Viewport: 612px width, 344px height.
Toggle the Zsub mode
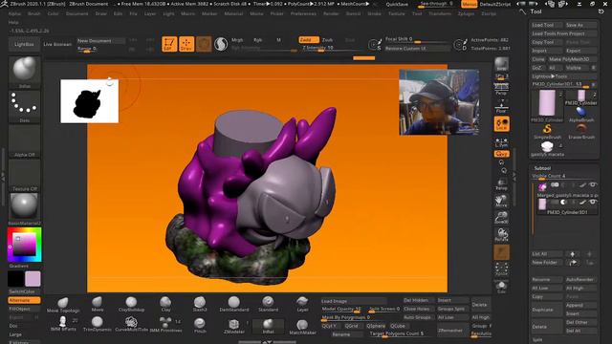(327, 40)
